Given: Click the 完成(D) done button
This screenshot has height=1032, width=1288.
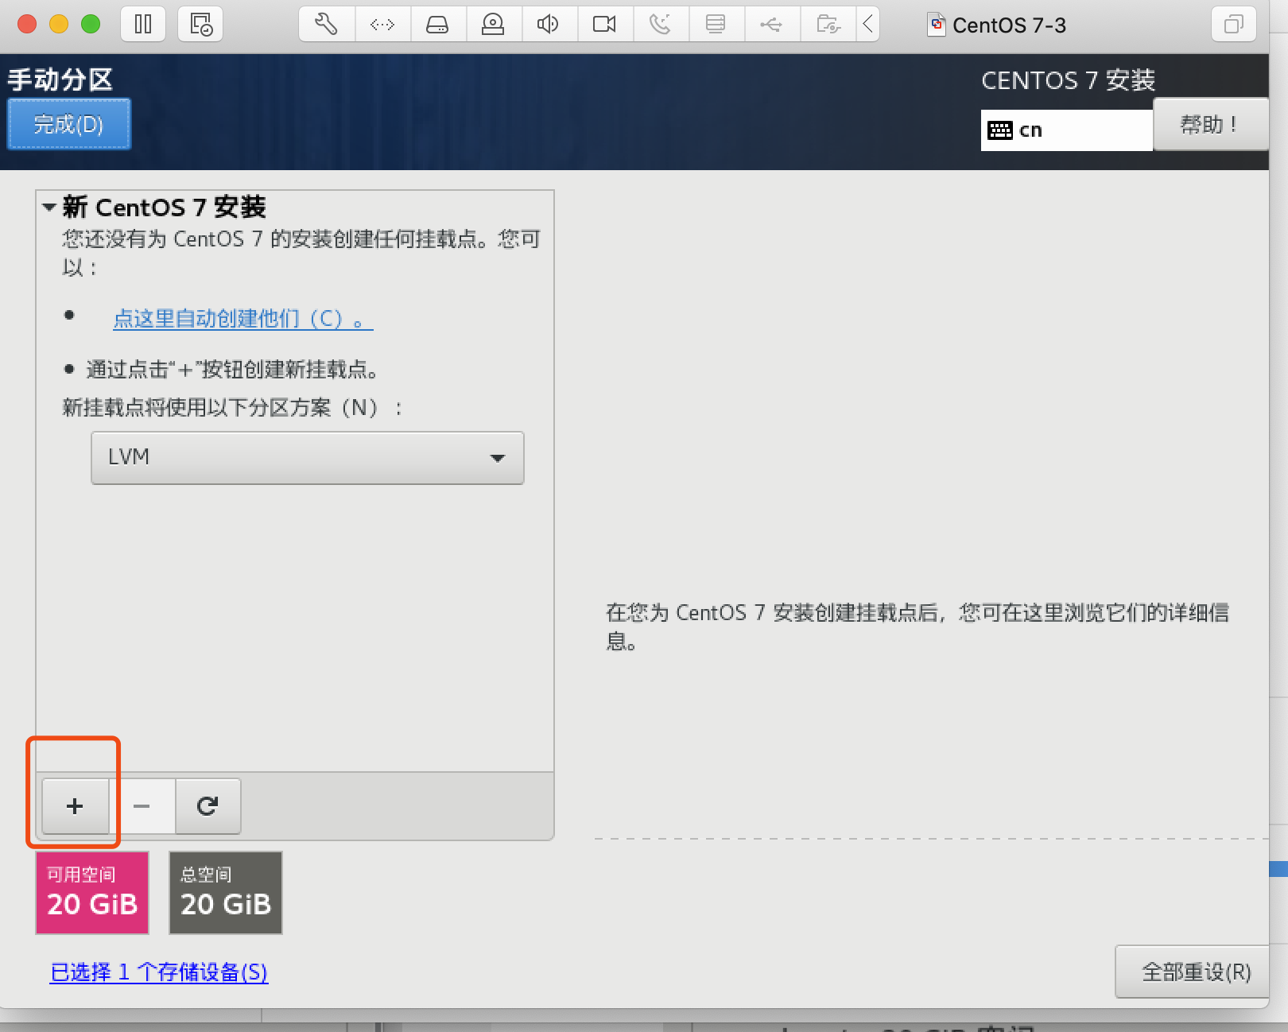Looking at the screenshot, I should tap(69, 124).
